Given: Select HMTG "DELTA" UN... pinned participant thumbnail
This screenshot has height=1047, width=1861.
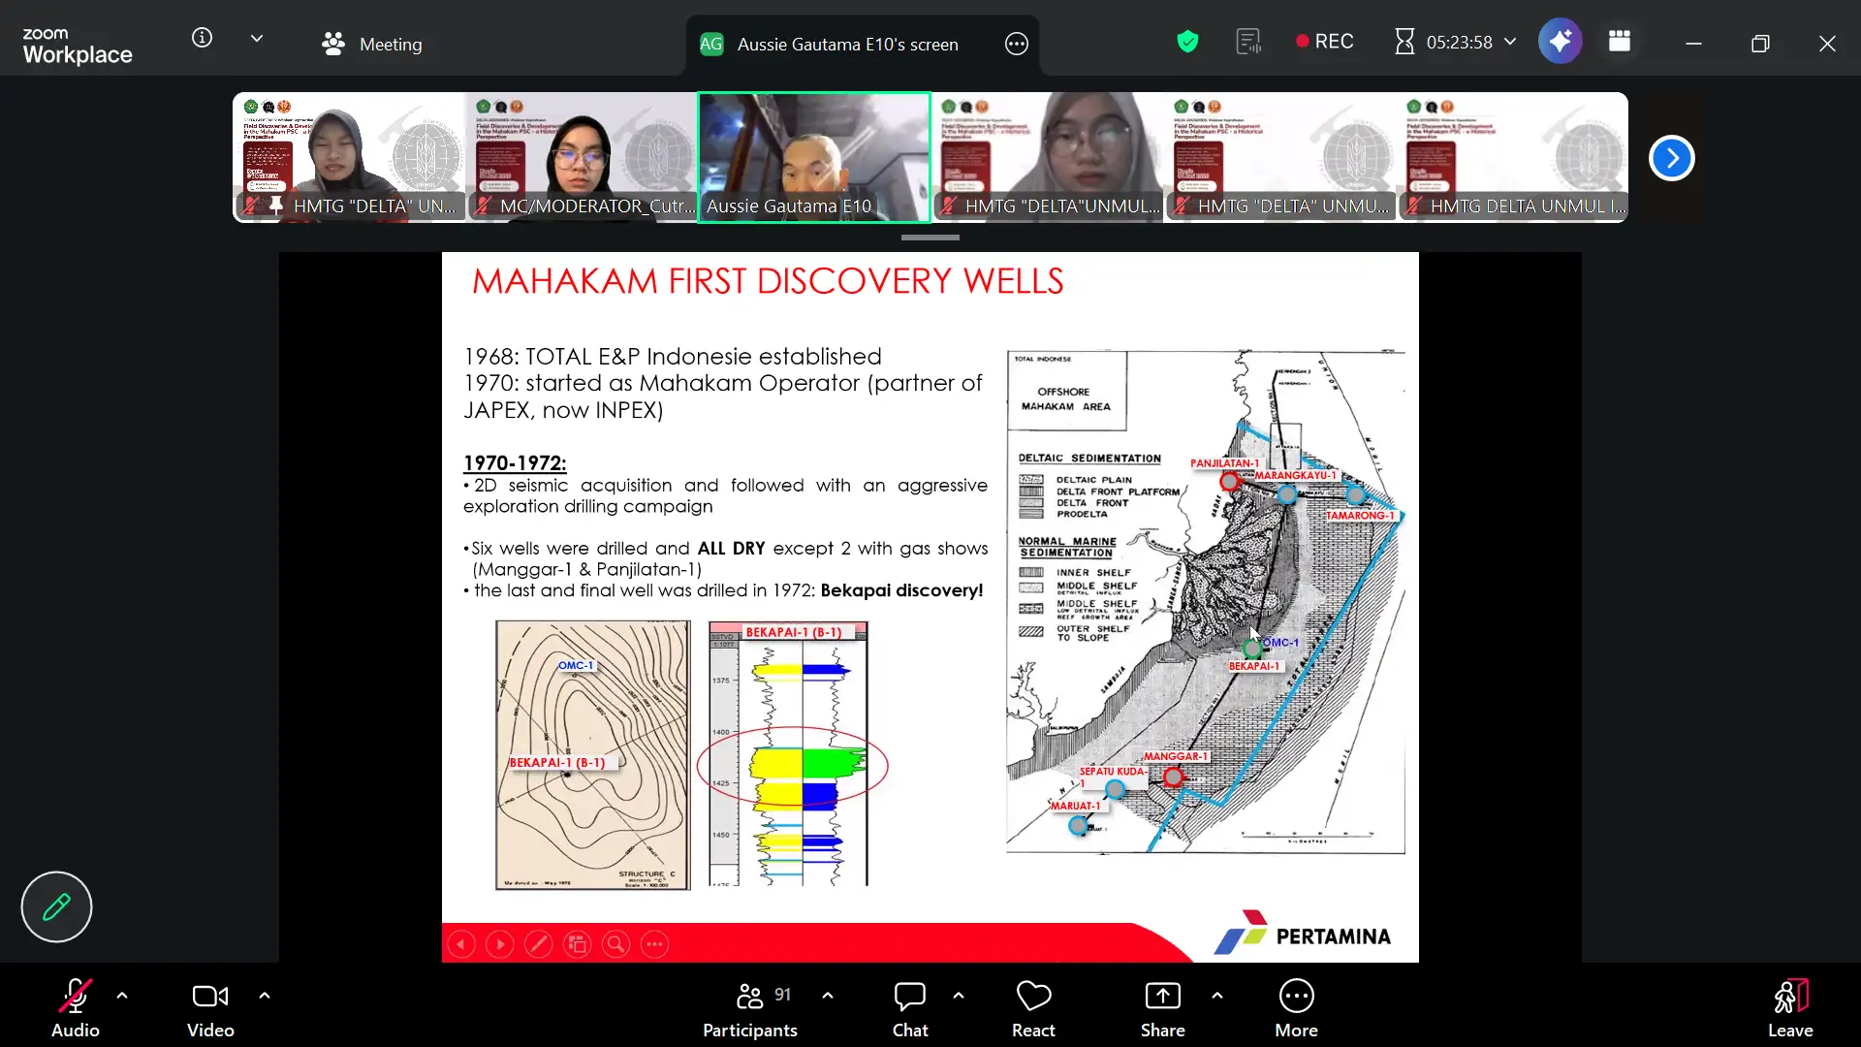Looking at the screenshot, I should point(349,157).
